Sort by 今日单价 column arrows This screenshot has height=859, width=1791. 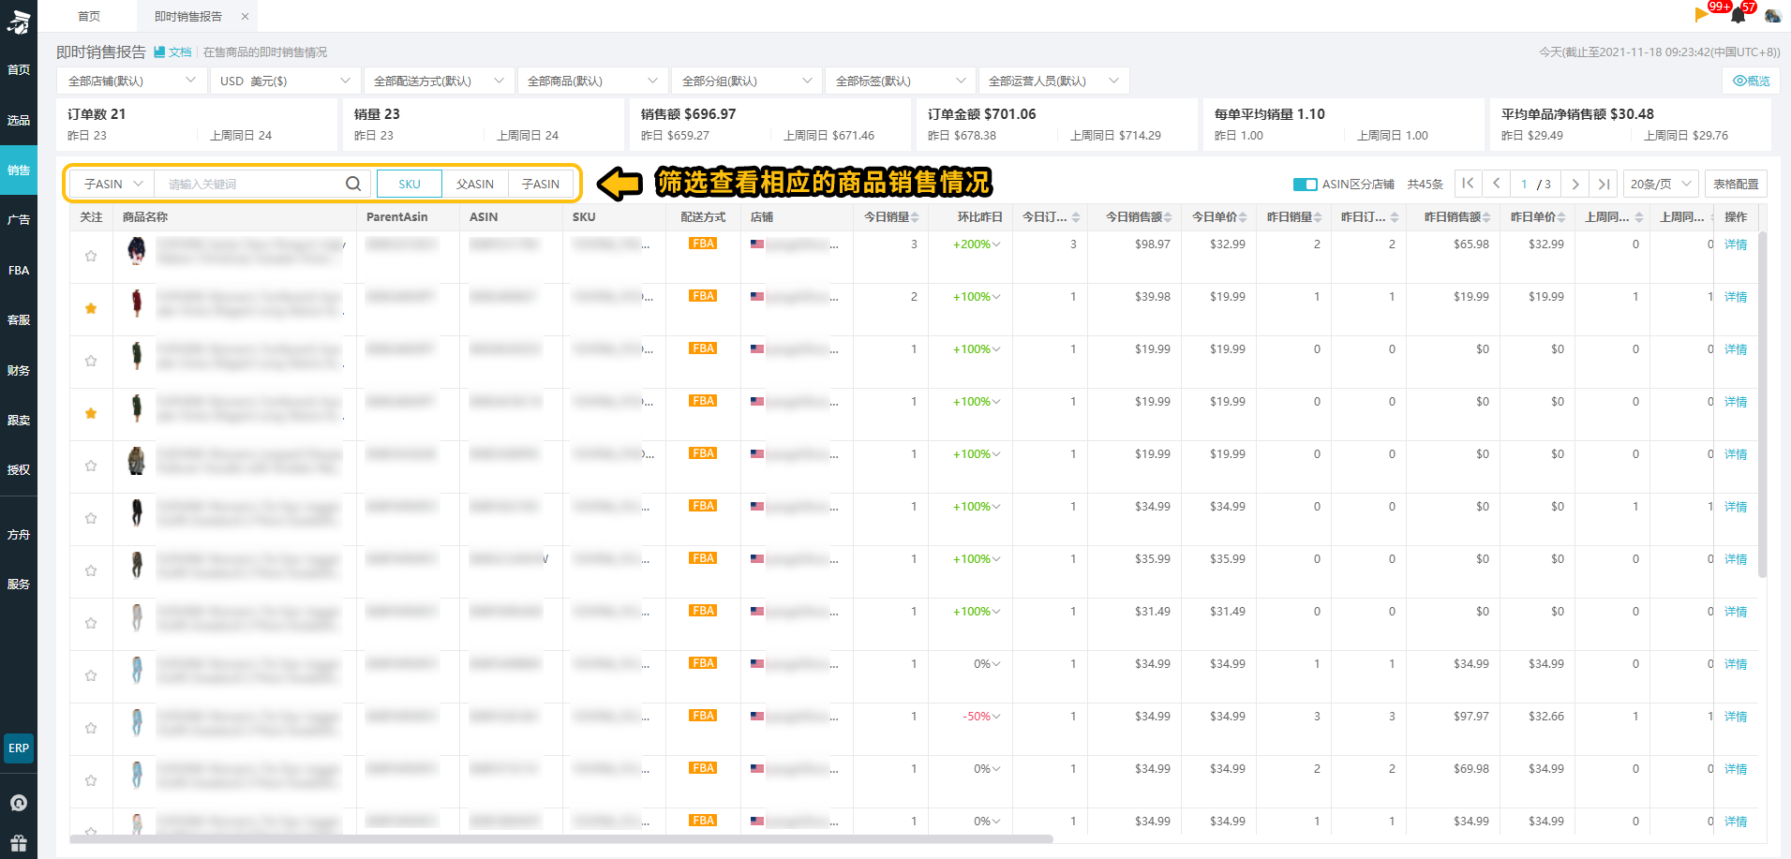point(1243,217)
